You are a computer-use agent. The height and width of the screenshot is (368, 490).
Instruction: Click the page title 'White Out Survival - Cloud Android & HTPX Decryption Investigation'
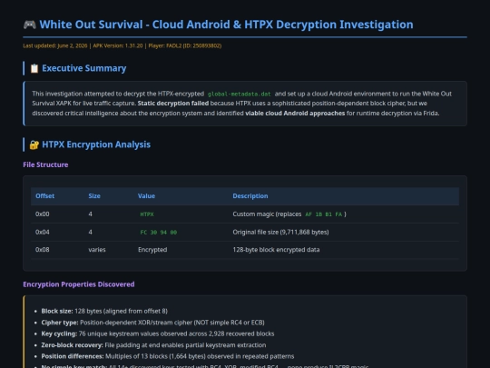coord(226,25)
